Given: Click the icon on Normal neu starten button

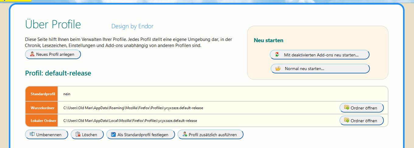Looking at the screenshot, I should 278,69.
